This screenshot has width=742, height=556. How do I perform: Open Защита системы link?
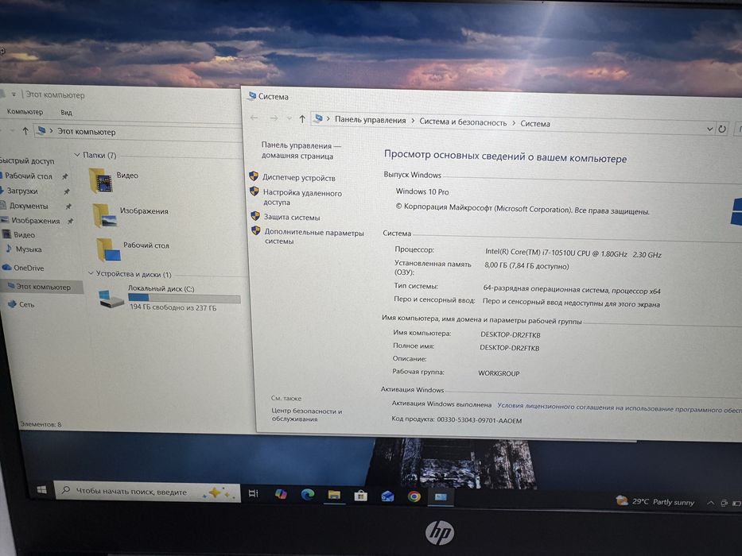pyautogui.click(x=292, y=218)
